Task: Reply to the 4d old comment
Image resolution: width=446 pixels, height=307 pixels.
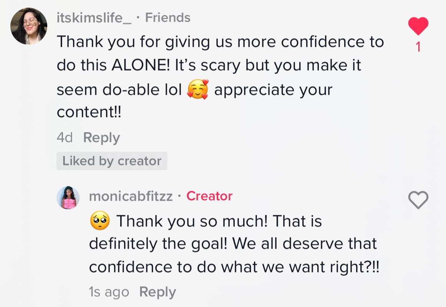Action: pyautogui.click(x=101, y=138)
